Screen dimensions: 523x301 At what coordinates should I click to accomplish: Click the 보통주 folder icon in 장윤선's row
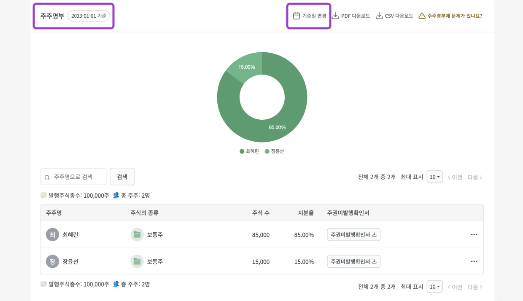(137, 261)
